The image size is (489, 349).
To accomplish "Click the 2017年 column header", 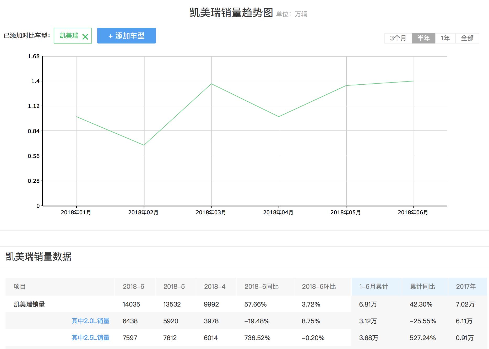I will (x=466, y=287).
